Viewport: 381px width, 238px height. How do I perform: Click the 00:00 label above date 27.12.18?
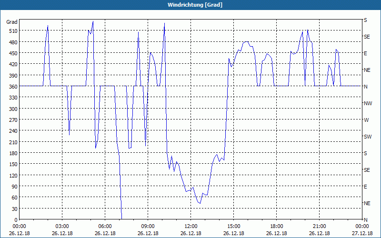362,227
